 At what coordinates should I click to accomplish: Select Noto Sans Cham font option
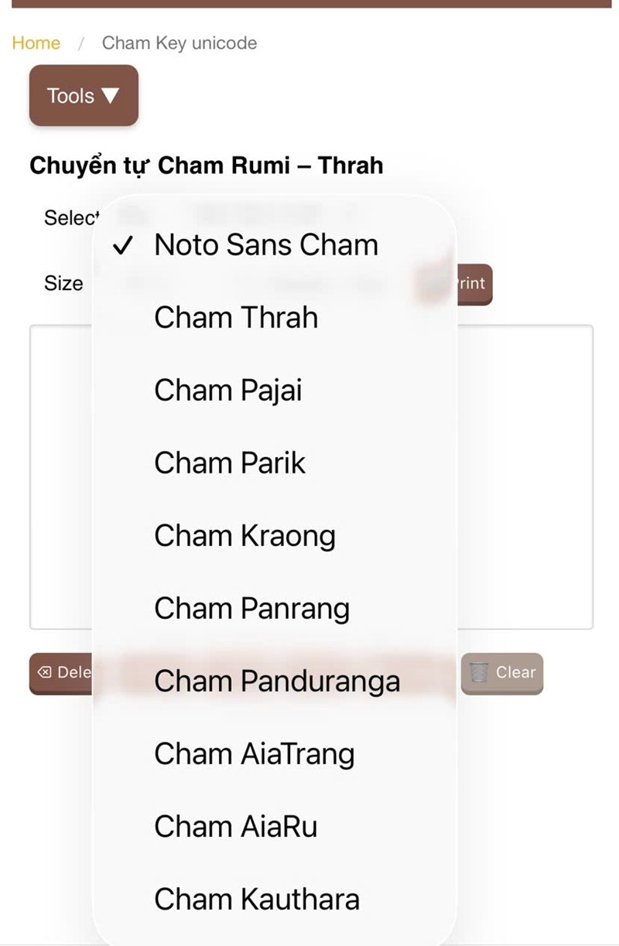coord(266,245)
